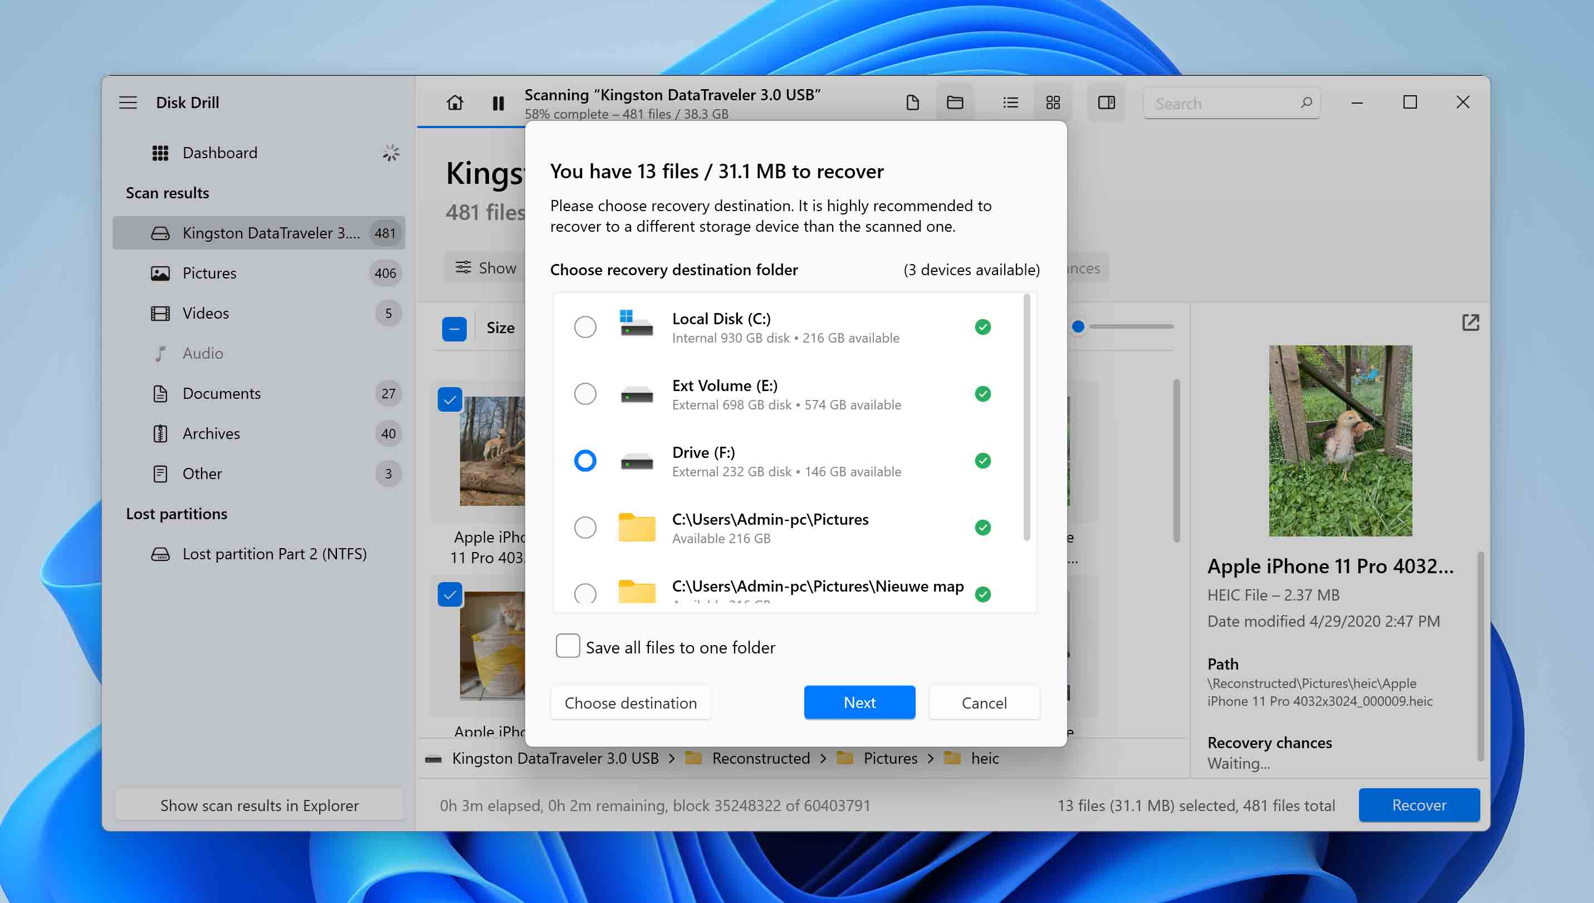Pause the ongoing scan
This screenshot has width=1594, height=903.
498,103
